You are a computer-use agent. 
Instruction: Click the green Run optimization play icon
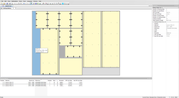[38, 4]
